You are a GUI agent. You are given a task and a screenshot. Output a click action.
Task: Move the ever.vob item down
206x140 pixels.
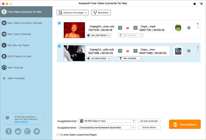click(x=198, y=28)
